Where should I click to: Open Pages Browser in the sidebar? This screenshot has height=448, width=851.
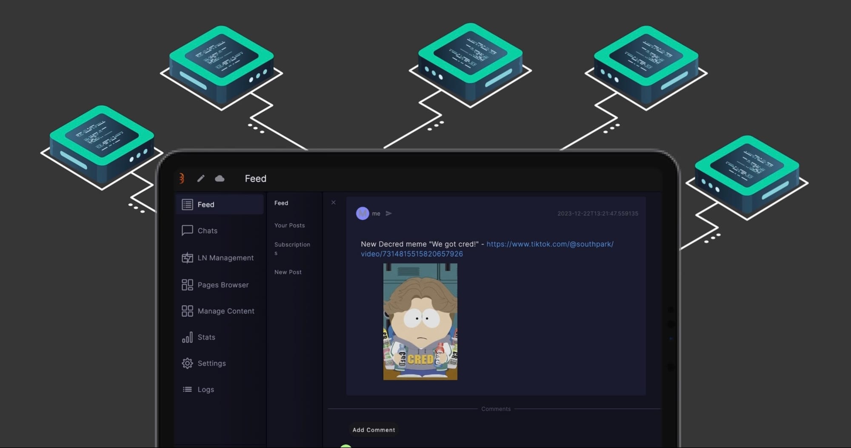[x=220, y=285]
